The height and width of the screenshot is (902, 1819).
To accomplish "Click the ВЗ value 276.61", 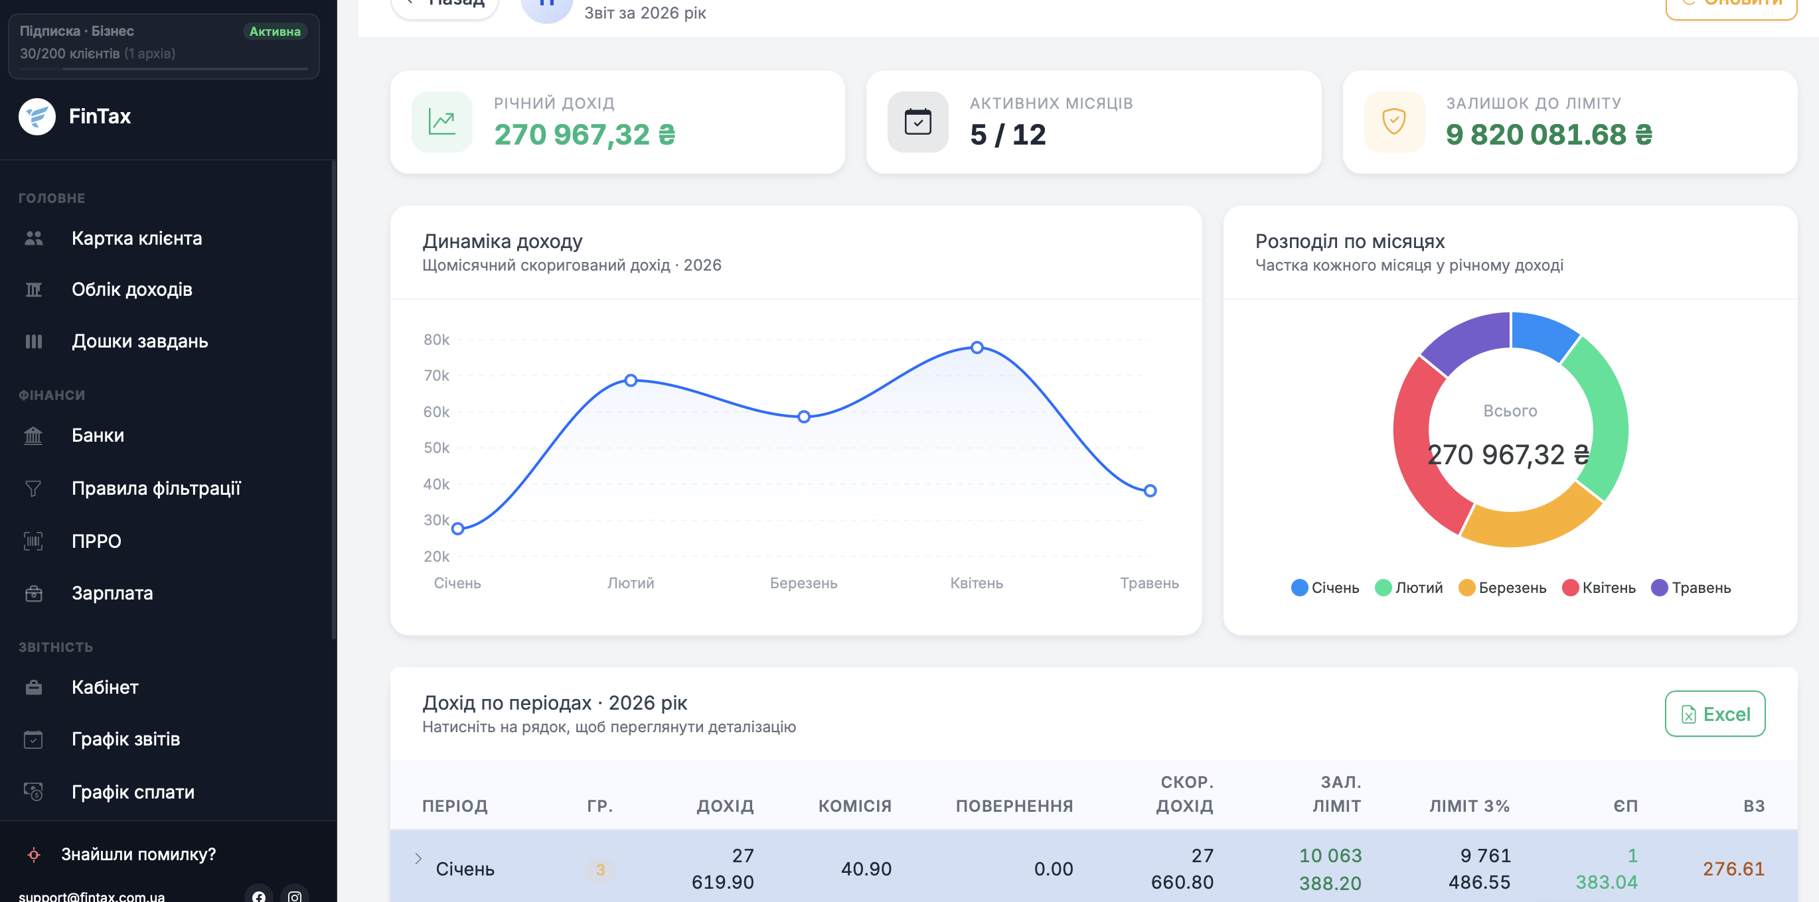I will pyautogui.click(x=1733, y=869).
